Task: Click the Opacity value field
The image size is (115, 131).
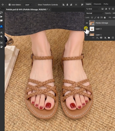Action: [114, 13]
